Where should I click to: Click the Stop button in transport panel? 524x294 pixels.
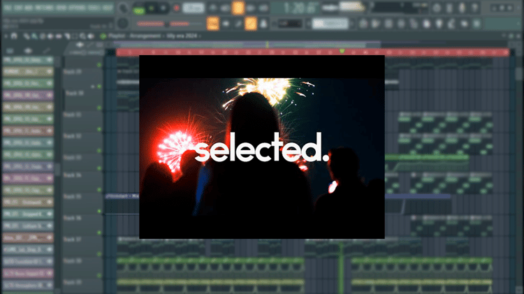point(163,8)
